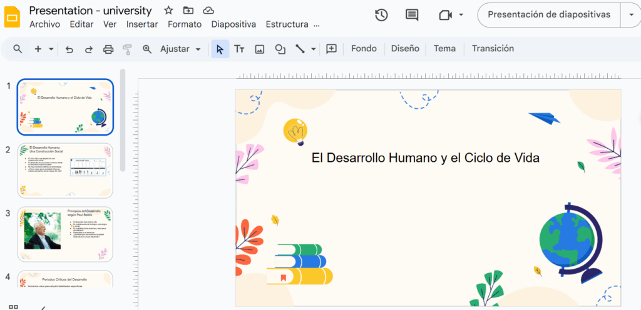Expand the Ajustar zoom dropdown

click(x=198, y=49)
